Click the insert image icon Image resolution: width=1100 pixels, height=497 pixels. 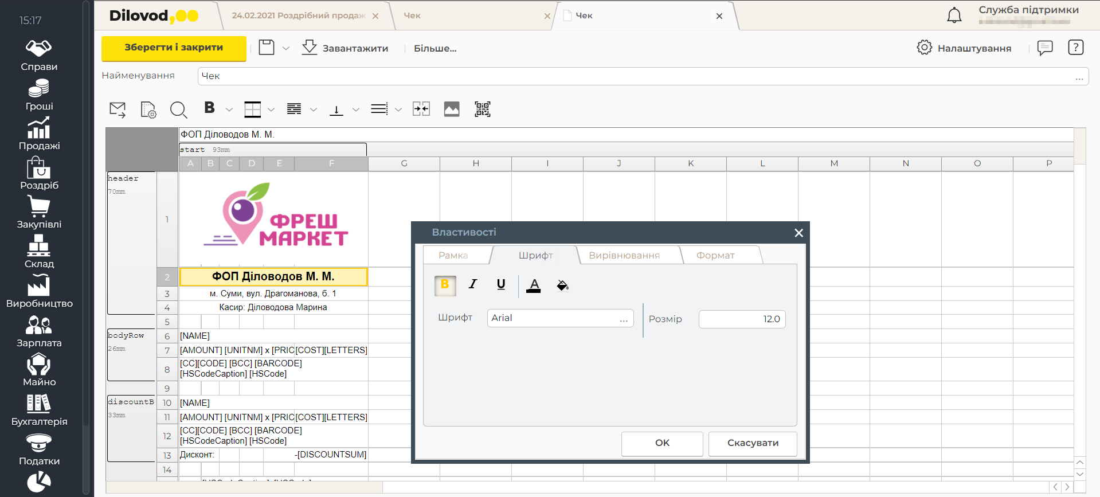452,109
